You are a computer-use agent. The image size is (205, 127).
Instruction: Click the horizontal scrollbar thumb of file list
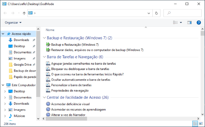point(66,119)
